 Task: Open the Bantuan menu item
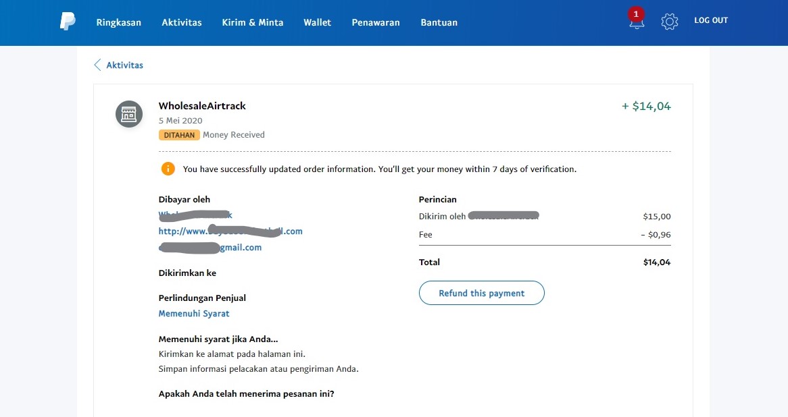pos(439,22)
